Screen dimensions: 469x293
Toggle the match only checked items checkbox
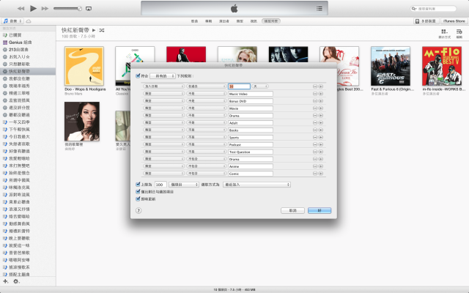[x=138, y=192]
